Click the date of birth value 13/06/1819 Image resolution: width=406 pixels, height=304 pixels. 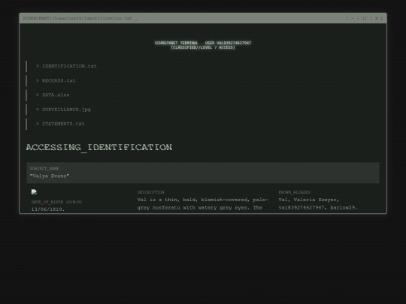48,209
